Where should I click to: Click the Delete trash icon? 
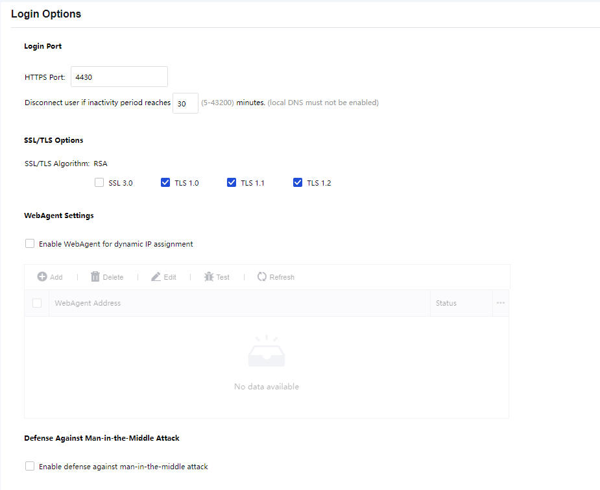pos(95,276)
